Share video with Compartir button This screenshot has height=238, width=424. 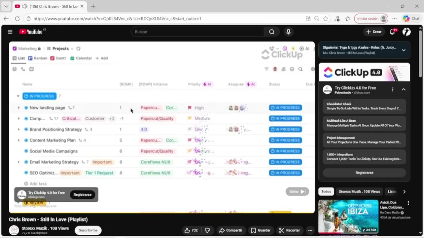click(230, 230)
